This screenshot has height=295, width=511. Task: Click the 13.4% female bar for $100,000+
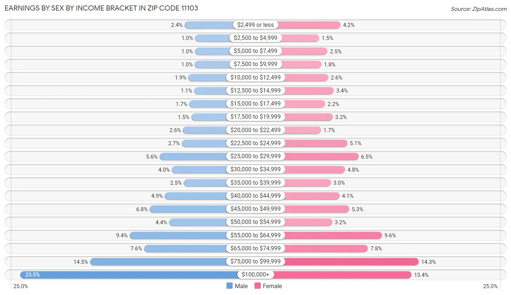(333, 275)
